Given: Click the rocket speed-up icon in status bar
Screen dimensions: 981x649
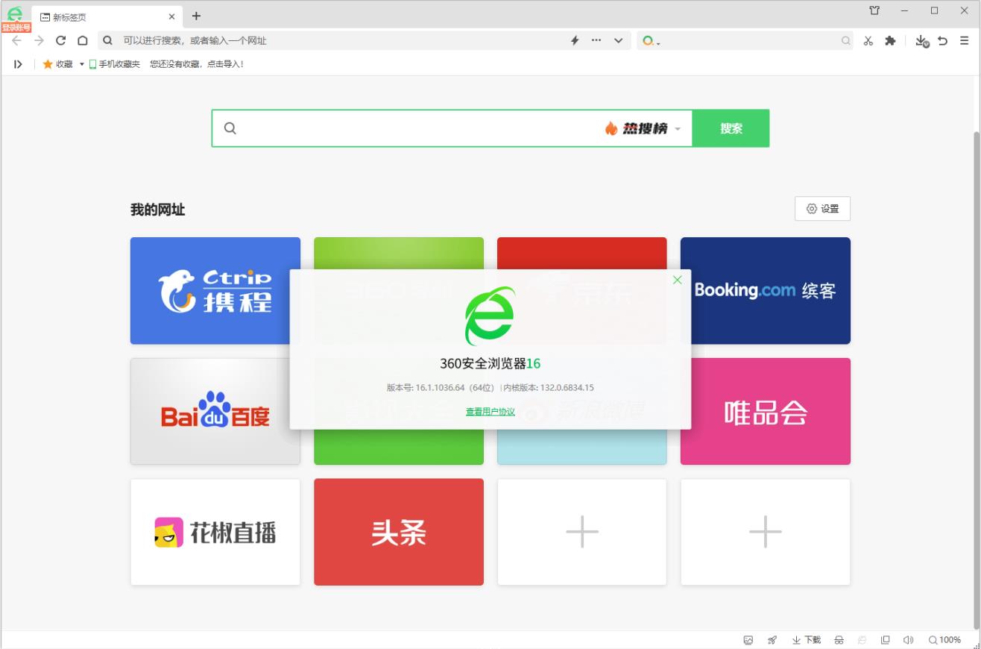Looking at the screenshot, I should [772, 639].
